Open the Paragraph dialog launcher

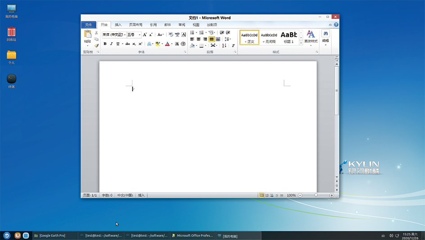pyautogui.click(x=235, y=52)
